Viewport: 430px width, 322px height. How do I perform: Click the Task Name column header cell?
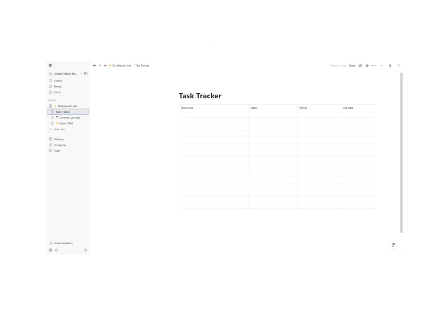(214, 108)
